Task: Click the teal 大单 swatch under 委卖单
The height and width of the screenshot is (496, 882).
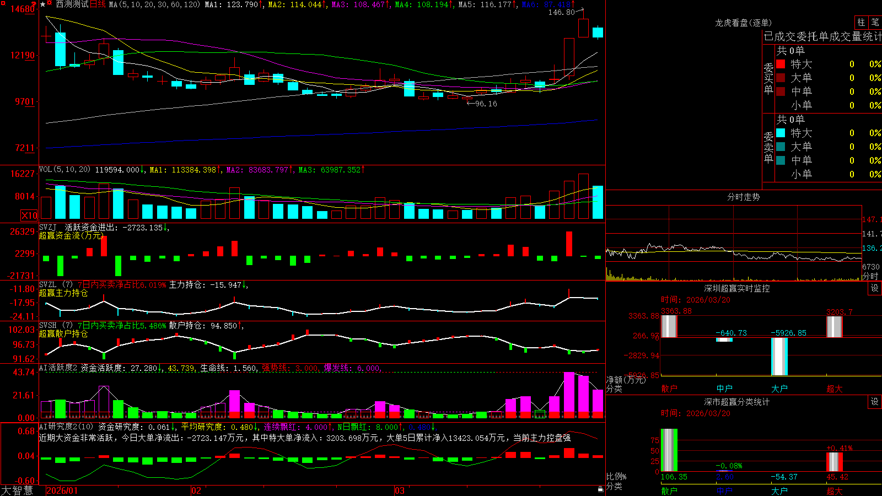Action: (x=781, y=147)
